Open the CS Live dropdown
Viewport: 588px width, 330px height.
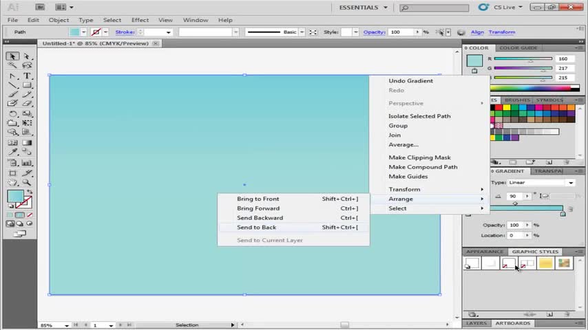point(507,7)
